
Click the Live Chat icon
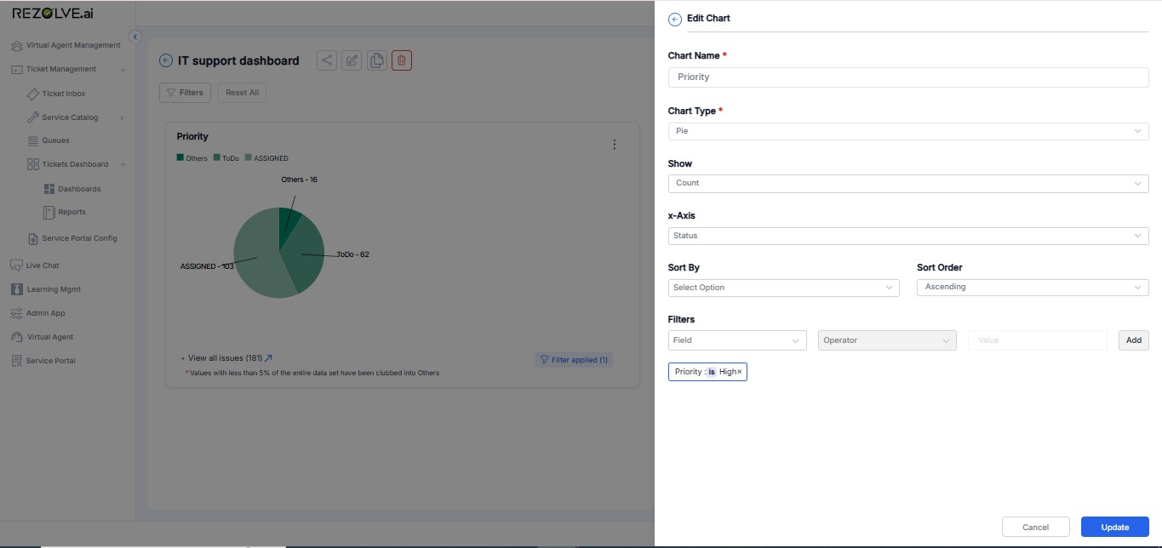[16, 265]
